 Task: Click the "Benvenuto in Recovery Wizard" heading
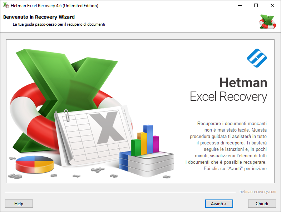tap(39, 17)
